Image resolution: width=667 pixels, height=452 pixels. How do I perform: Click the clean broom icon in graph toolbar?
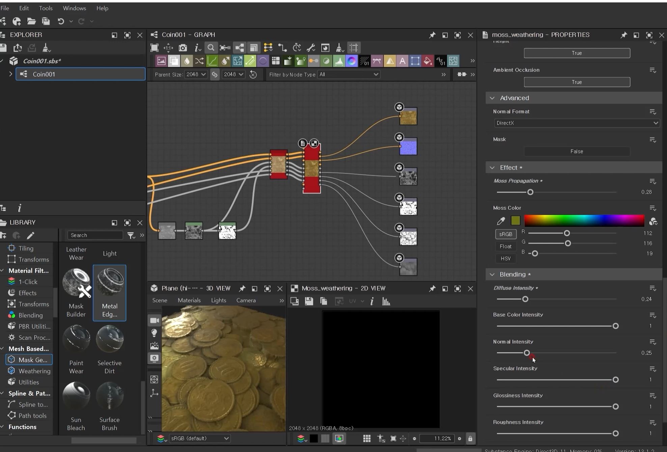339,48
